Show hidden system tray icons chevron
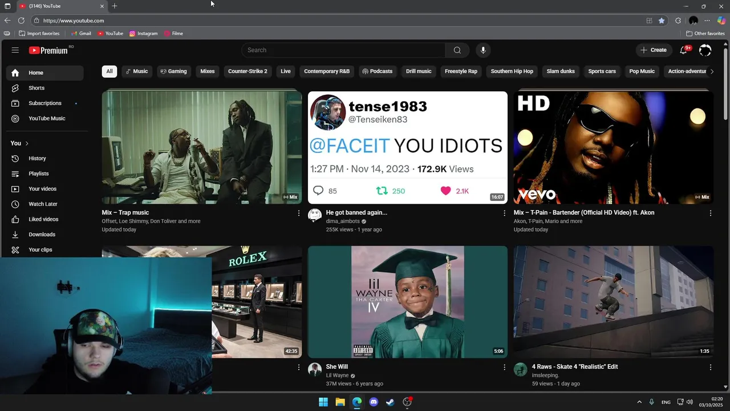Viewport: 730px width, 411px height. [639, 402]
